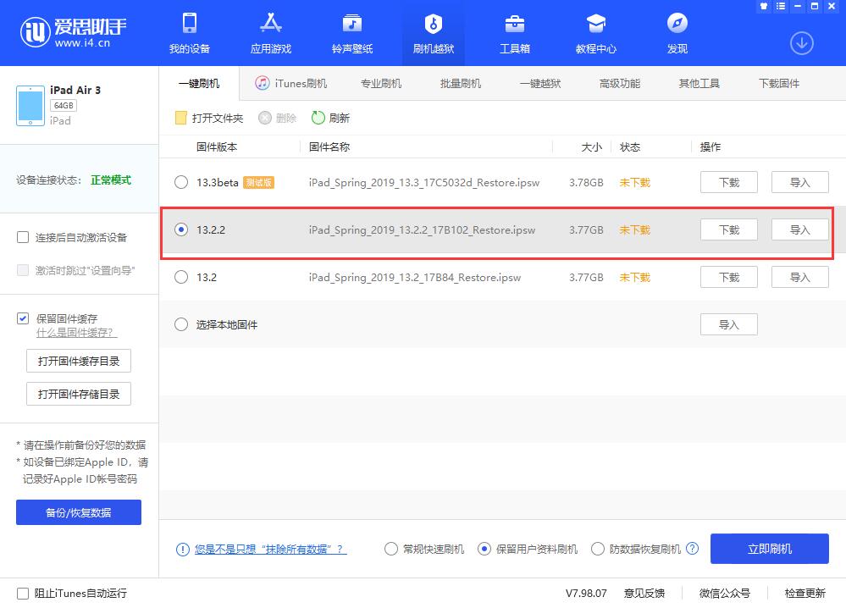This screenshot has width=846, height=608.
Task: Open 铃声壁纸 ringtones and wallpapers
Action: tap(352, 34)
